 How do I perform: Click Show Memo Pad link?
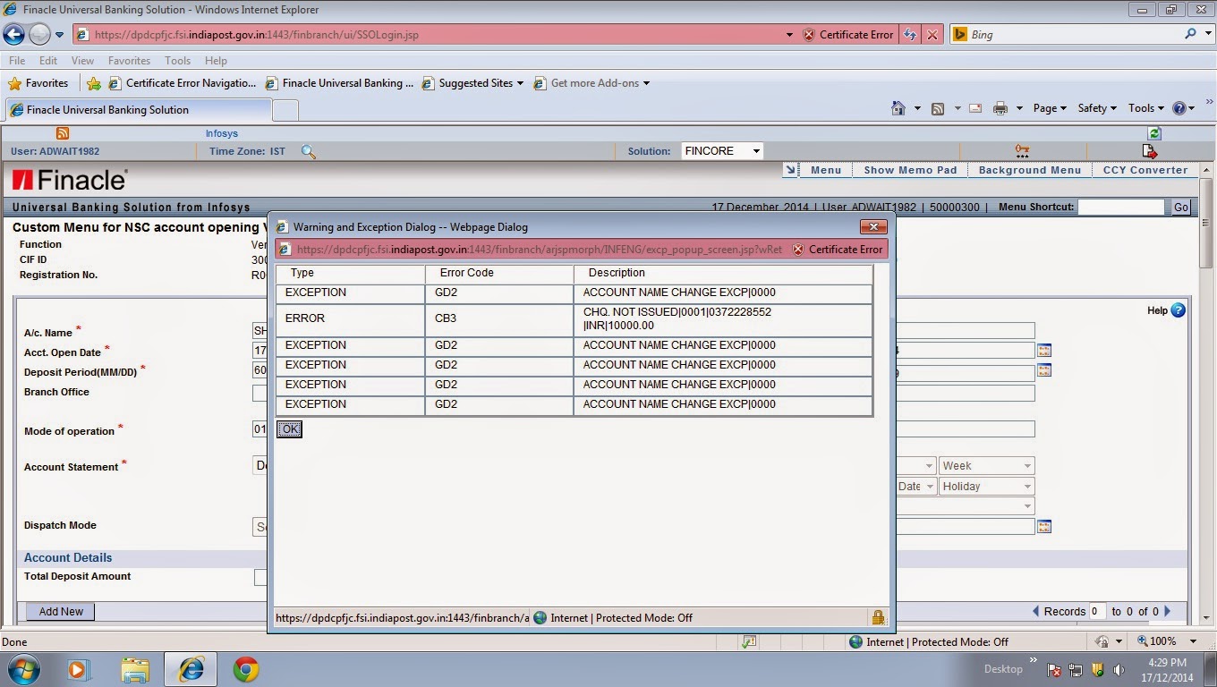910,170
